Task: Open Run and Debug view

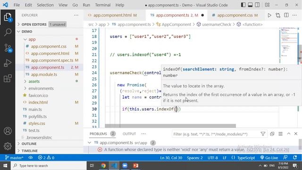Action: (8, 63)
